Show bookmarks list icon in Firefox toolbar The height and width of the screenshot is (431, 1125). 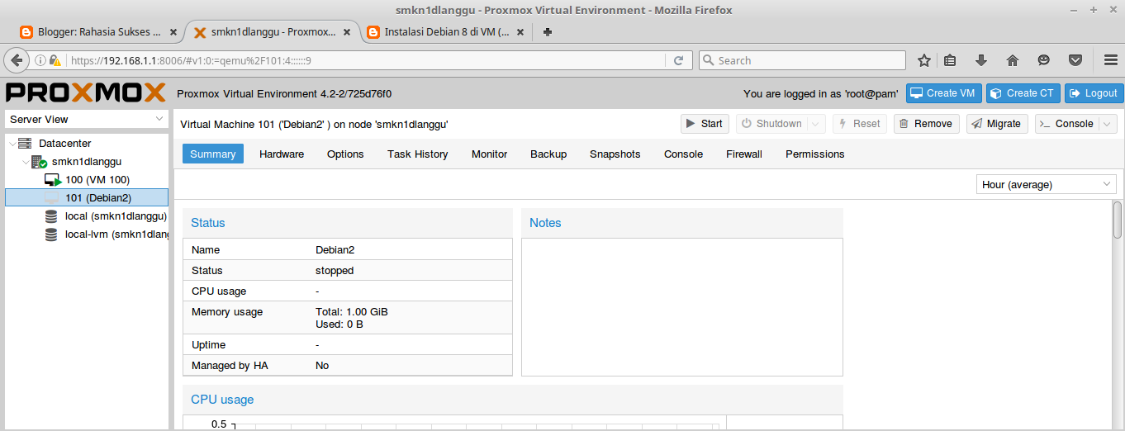(x=950, y=60)
